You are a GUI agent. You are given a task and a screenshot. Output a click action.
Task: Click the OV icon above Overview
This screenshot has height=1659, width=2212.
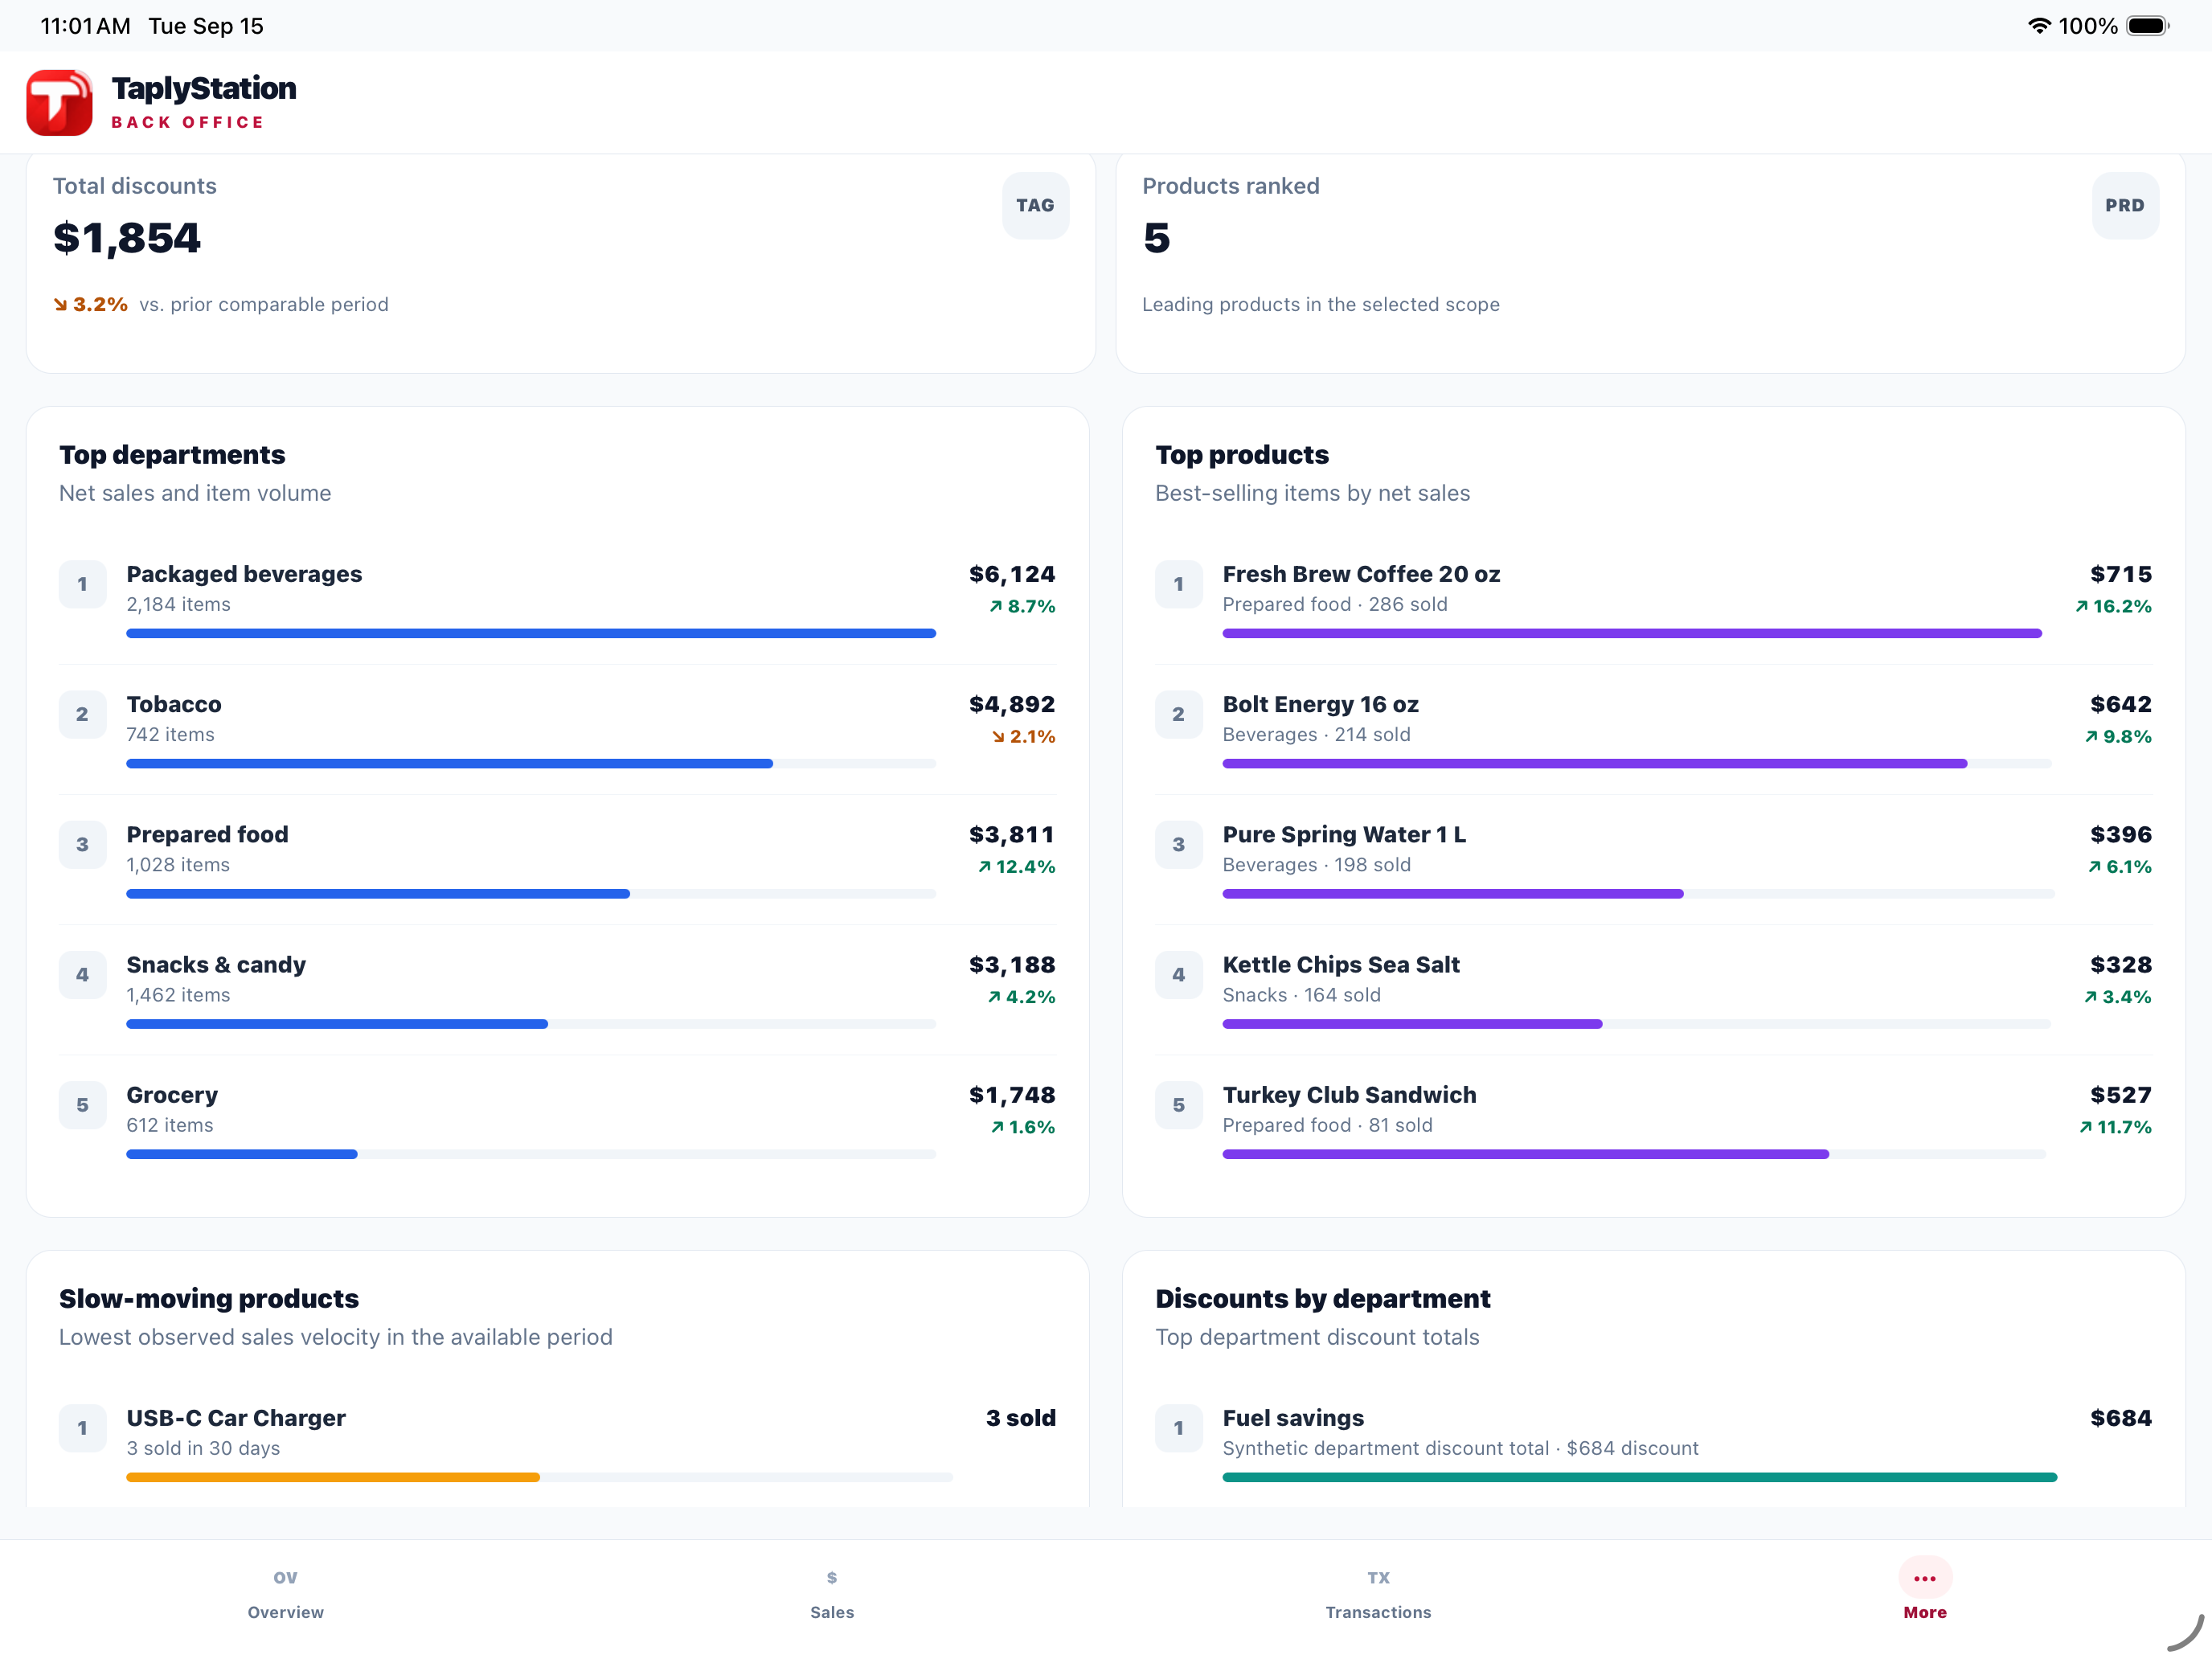(x=286, y=1577)
